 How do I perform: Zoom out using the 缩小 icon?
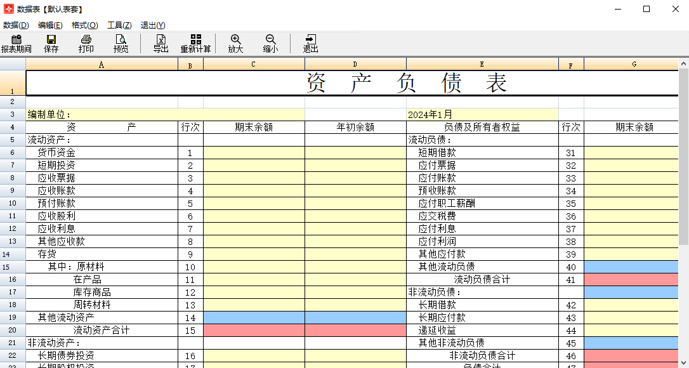(270, 43)
